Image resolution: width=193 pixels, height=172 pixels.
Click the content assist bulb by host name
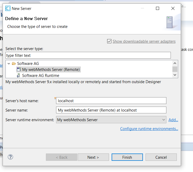click(x=55, y=98)
